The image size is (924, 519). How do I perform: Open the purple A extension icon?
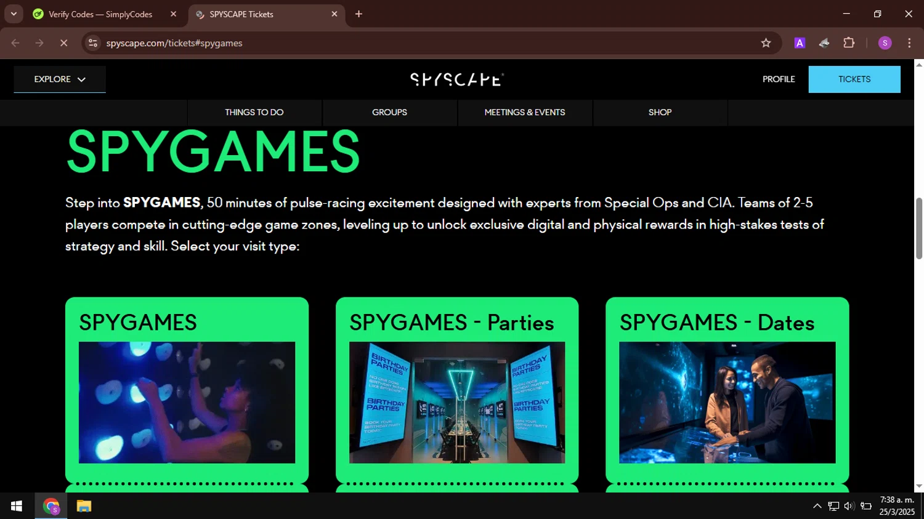[x=800, y=43]
